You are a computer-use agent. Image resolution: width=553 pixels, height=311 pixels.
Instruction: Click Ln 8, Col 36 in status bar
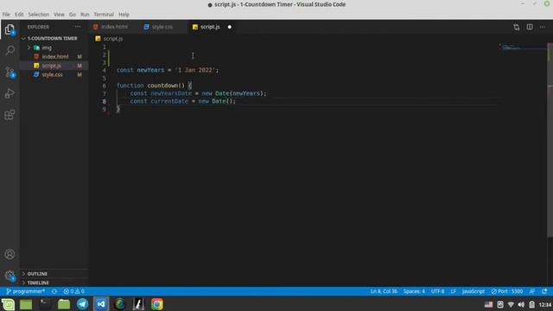coord(384,291)
